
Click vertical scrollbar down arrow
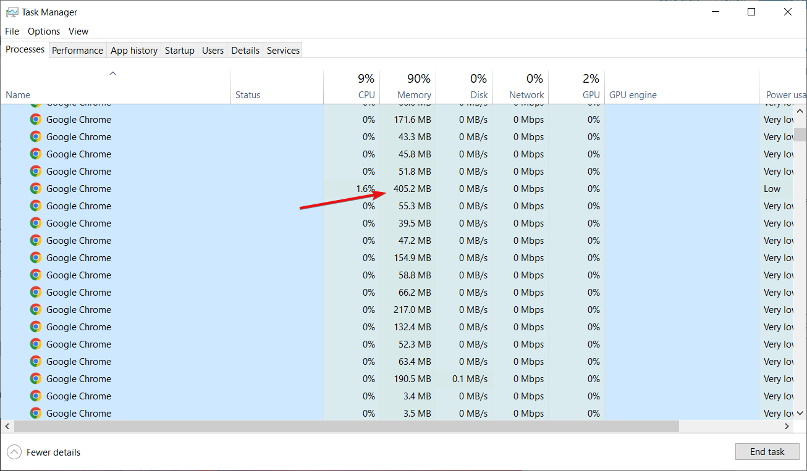click(800, 414)
